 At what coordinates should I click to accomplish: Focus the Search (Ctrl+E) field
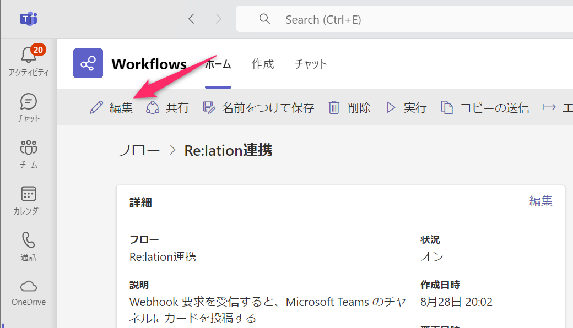404,19
